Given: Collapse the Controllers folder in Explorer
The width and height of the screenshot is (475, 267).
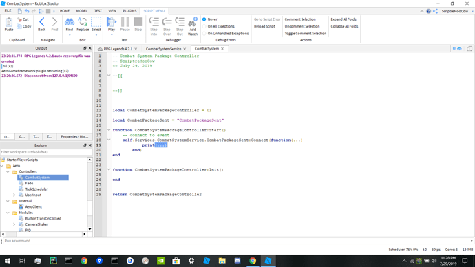Looking at the screenshot, I should click(x=8, y=171).
